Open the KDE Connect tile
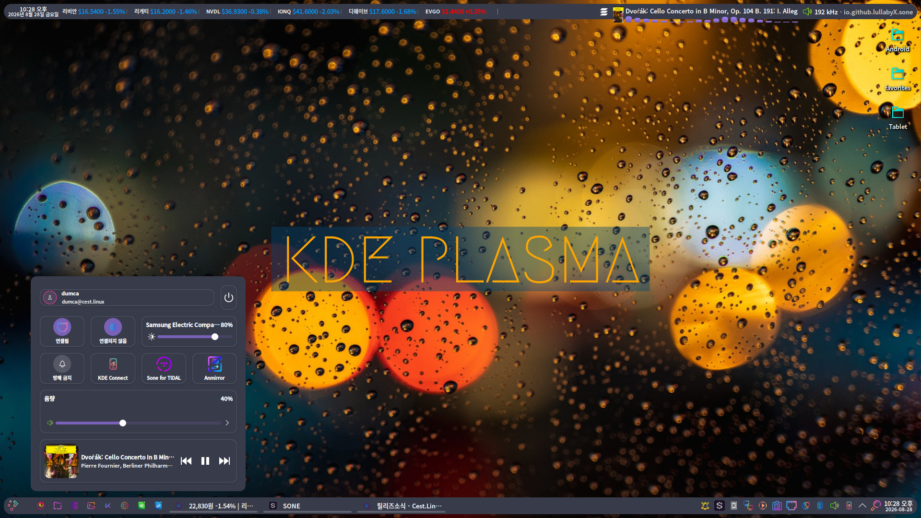This screenshot has width=921, height=518. click(113, 368)
